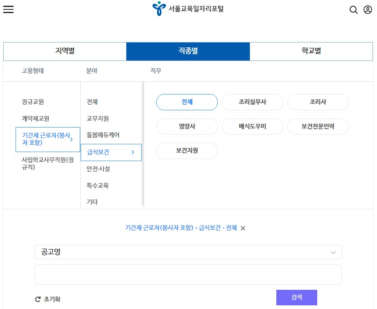Open the user account icon
This screenshot has height=309, width=377.
(x=367, y=9)
